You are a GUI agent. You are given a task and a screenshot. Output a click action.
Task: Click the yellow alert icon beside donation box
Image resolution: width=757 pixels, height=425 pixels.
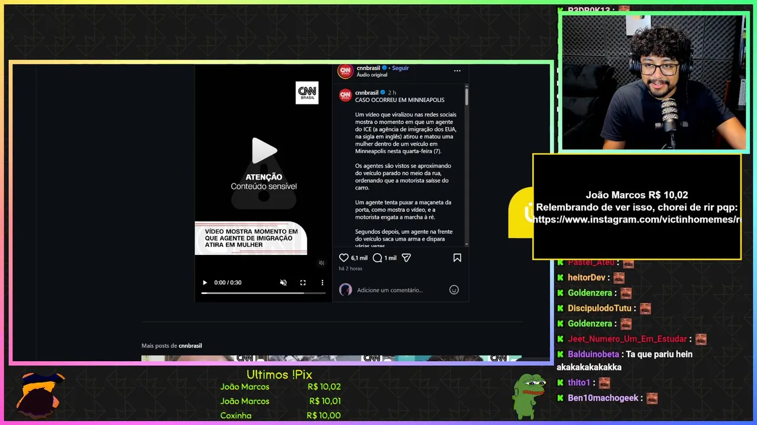coord(522,212)
